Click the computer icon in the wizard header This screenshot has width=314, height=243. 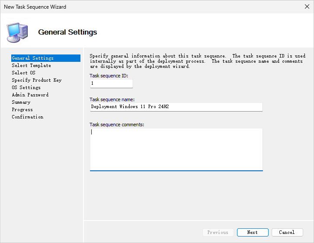coord(17,31)
